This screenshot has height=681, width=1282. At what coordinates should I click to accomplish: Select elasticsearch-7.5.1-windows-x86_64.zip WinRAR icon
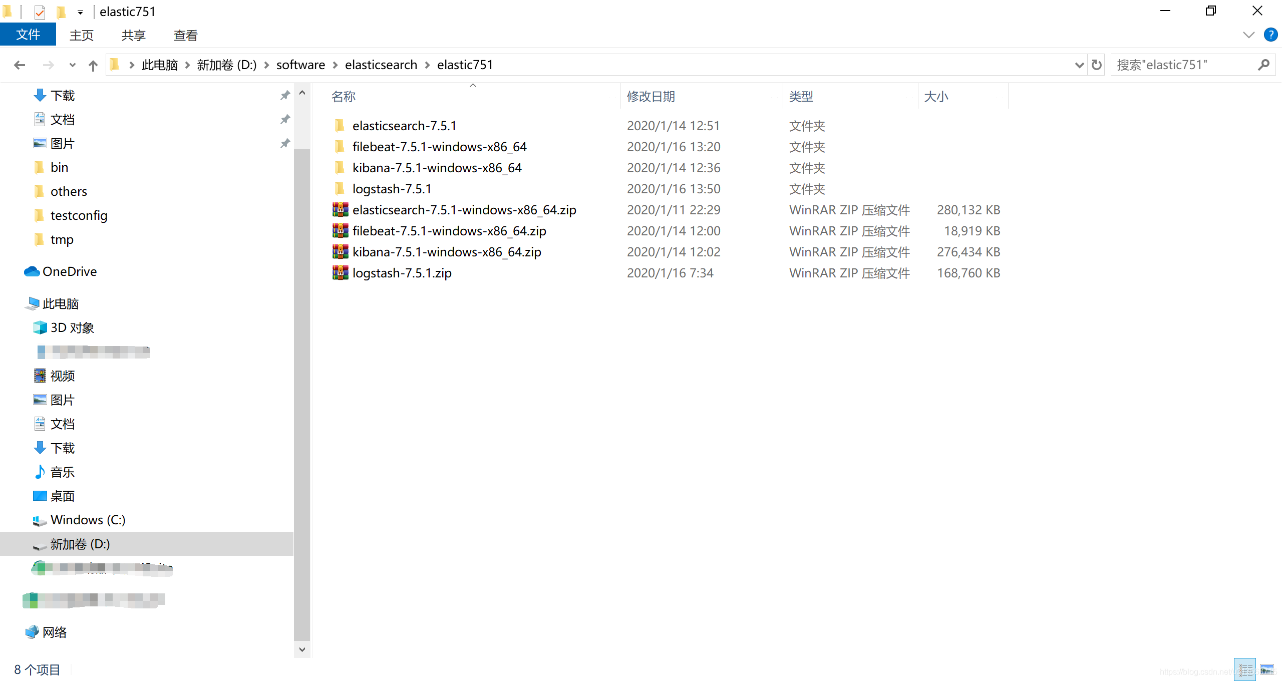tap(341, 209)
